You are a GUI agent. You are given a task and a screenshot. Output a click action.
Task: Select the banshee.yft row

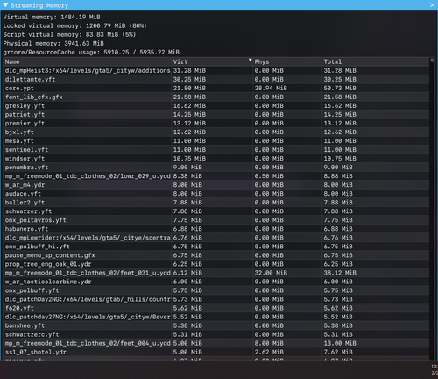(216, 325)
